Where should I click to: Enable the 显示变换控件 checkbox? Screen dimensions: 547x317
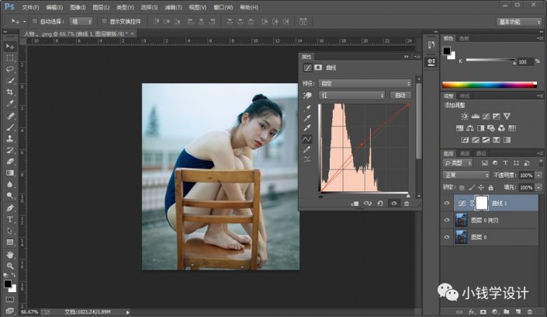pos(102,21)
